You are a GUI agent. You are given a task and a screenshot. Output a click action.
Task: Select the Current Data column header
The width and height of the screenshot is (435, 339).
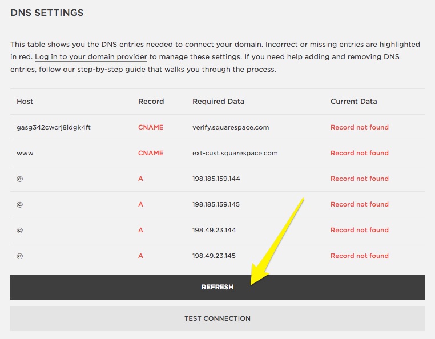[x=353, y=102]
